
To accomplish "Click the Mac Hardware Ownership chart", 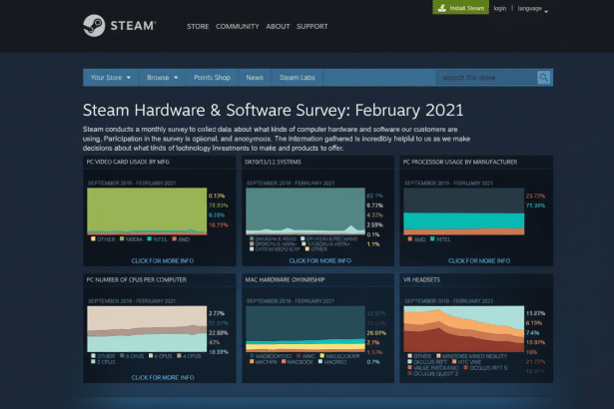I will 306,329.
